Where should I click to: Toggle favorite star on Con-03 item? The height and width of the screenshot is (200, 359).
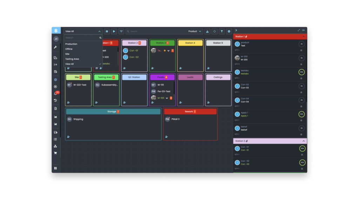pyautogui.click(x=301, y=92)
